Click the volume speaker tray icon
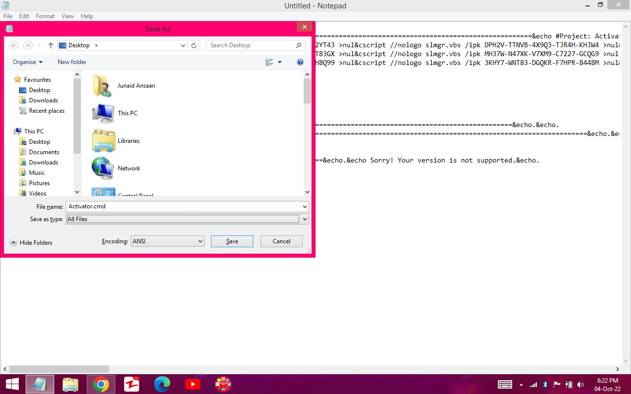631x394 pixels. 581,385
